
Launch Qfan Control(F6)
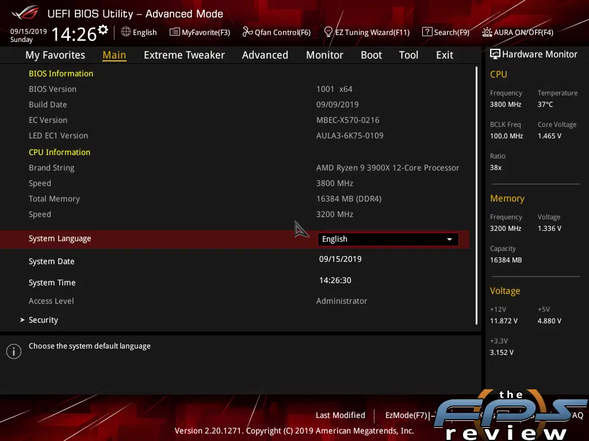[282, 32]
